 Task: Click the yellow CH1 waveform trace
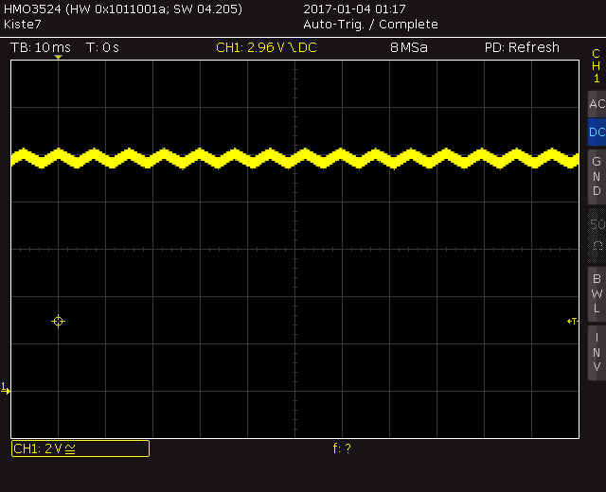[x=294, y=158]
